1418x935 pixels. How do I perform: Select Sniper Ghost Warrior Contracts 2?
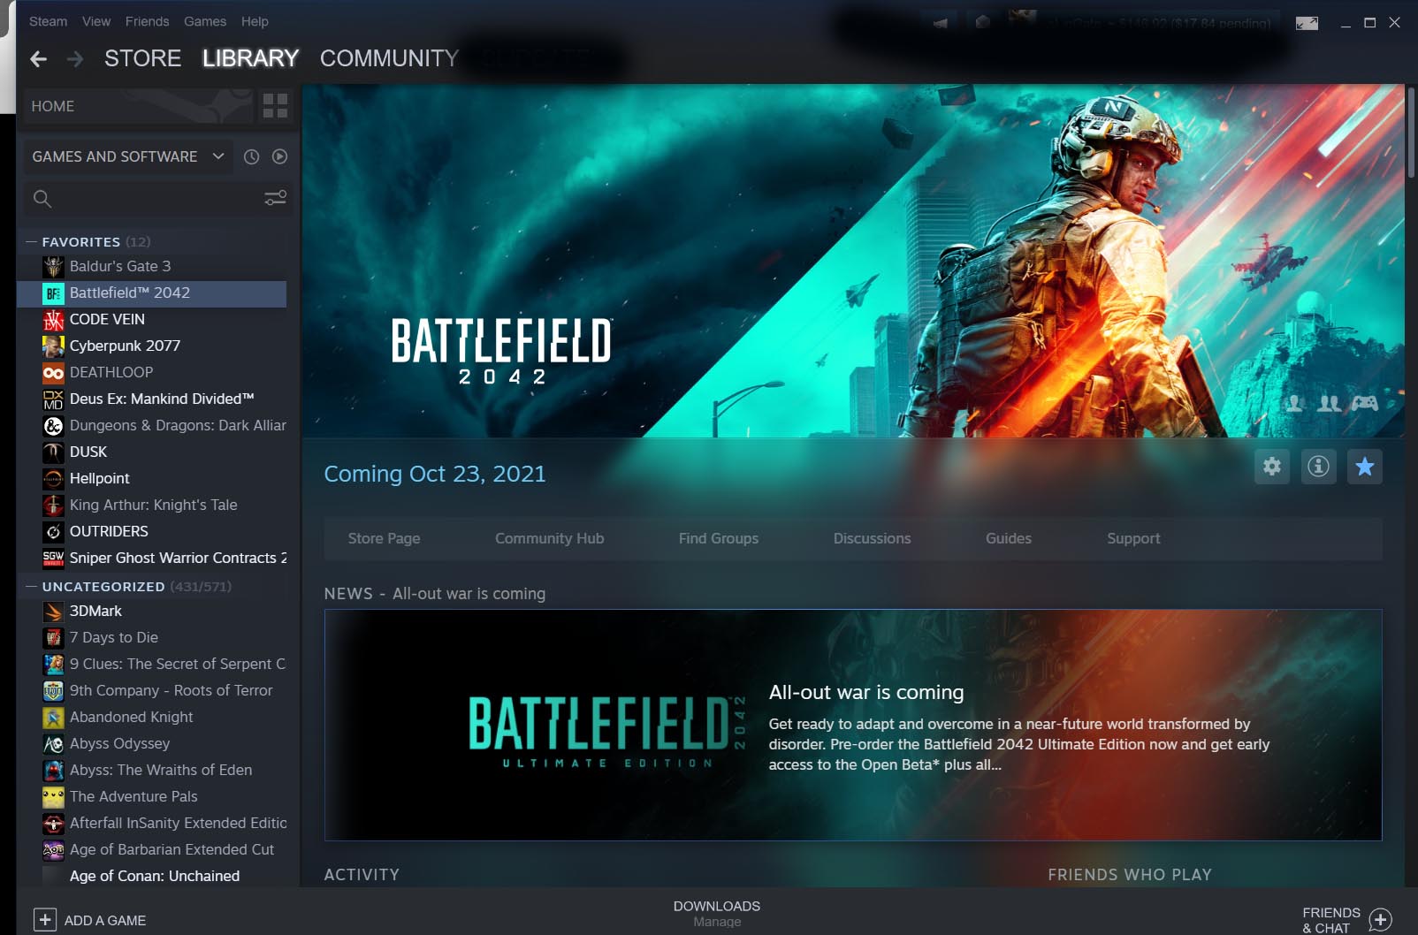151,558
